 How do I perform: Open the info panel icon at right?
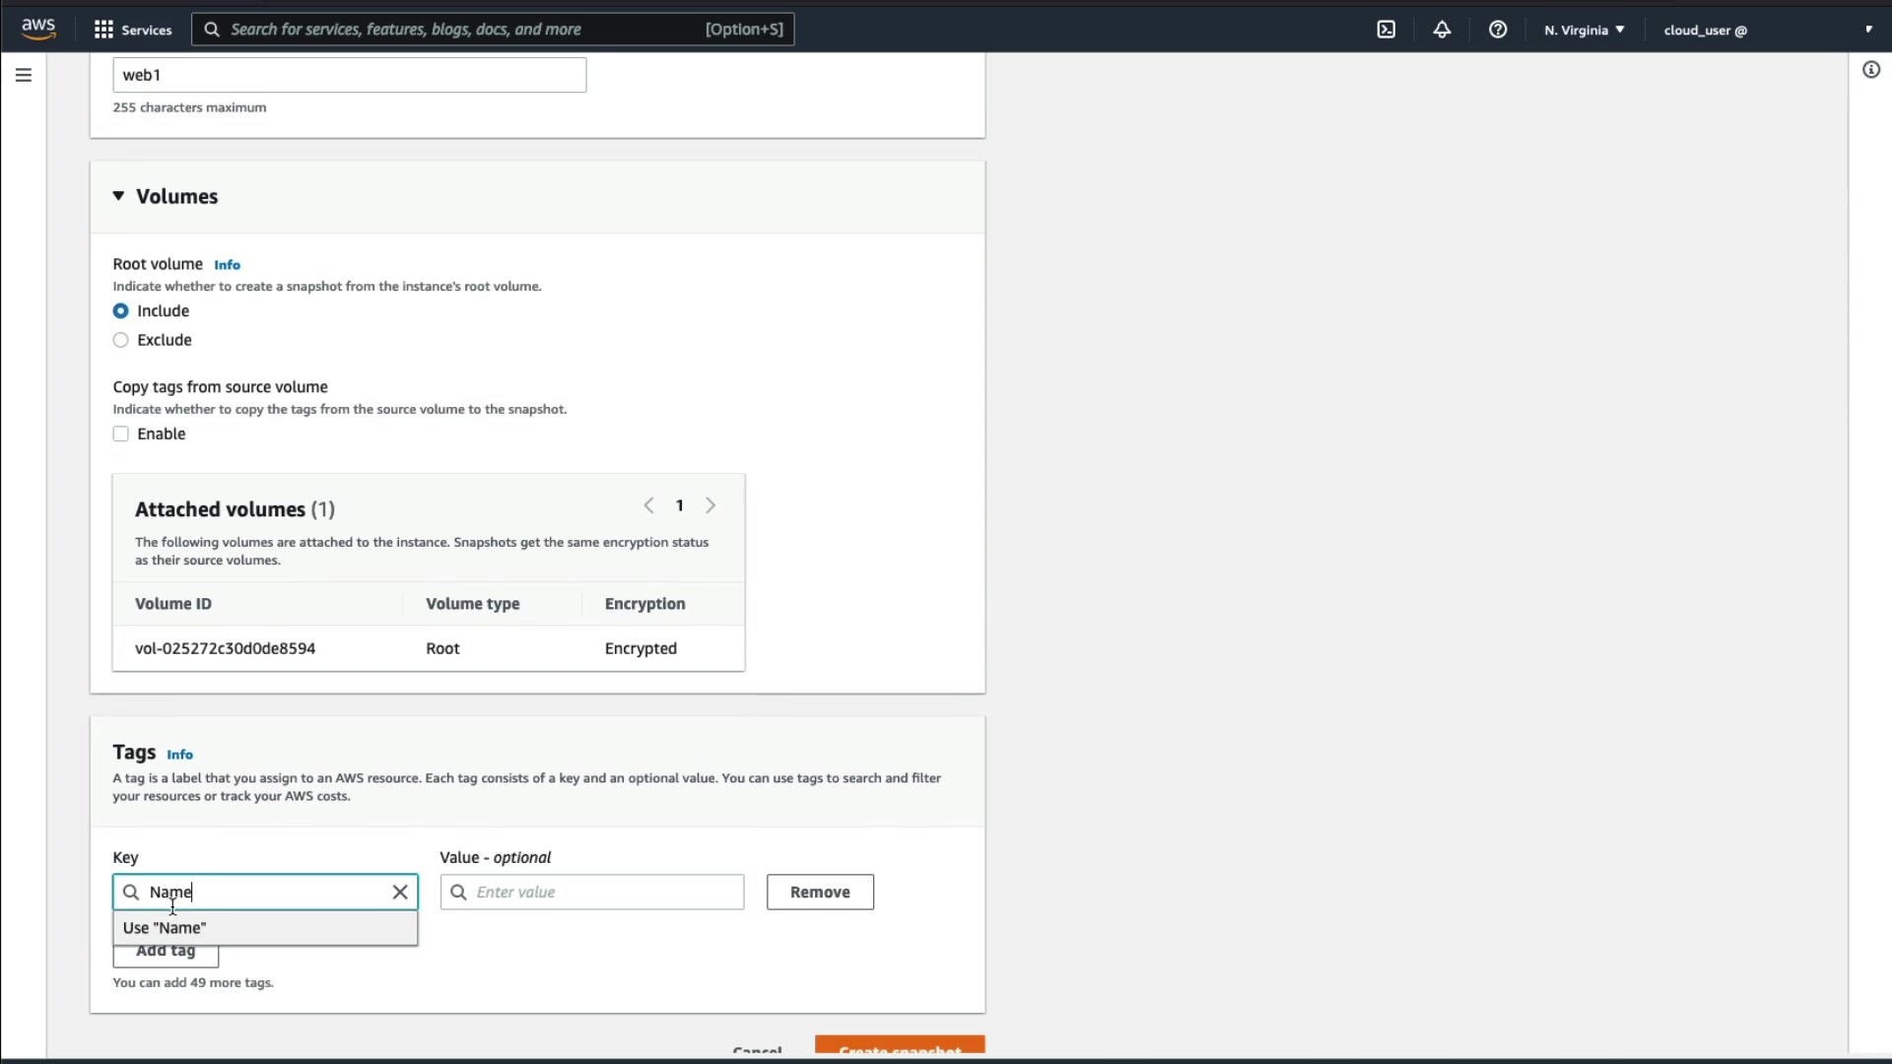tap(1870, 70)
